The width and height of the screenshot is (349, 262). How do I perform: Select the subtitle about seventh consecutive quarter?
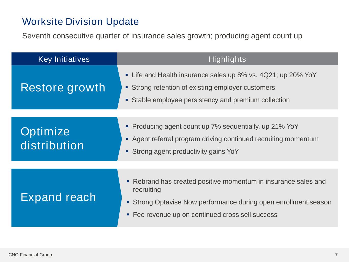[162, 36]
